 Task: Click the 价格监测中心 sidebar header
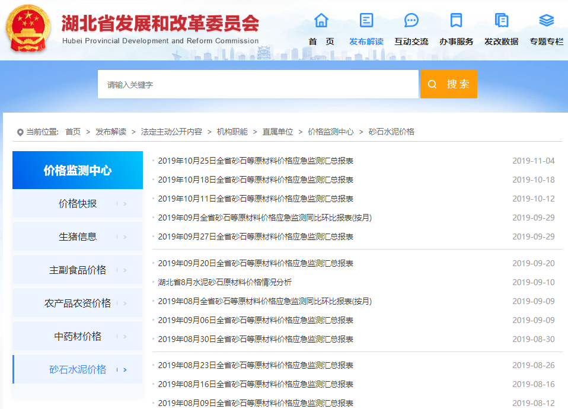pyautogui.click(x=78, y=170)
